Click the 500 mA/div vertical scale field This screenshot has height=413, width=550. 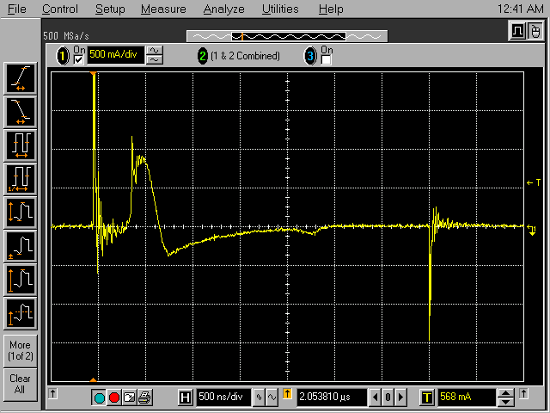[x=115, y=55]
